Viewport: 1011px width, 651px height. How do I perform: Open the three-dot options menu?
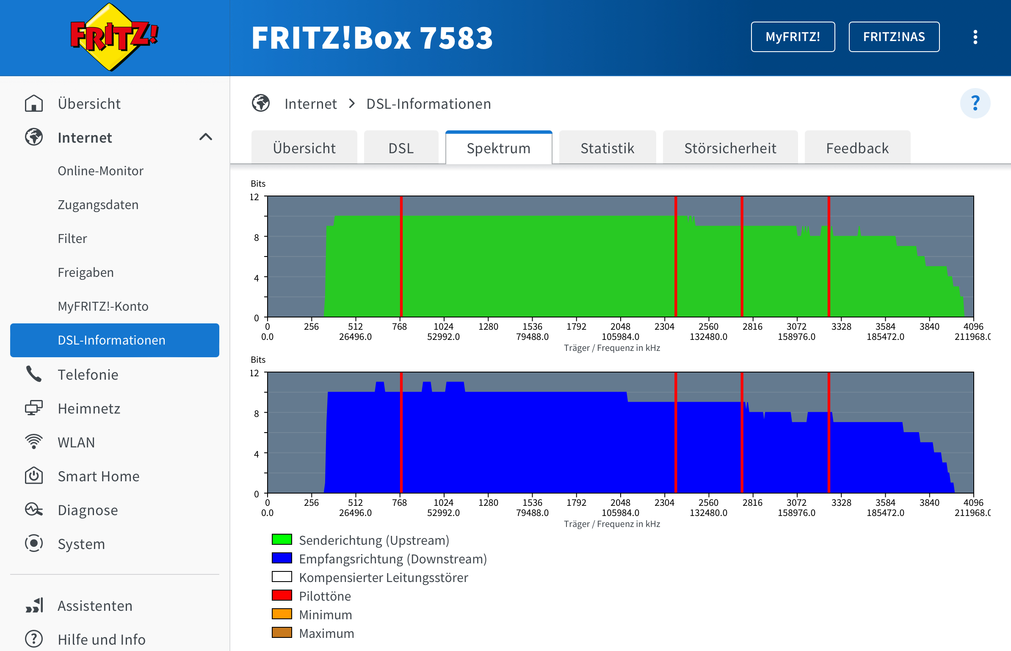click(x=975, y=37)
